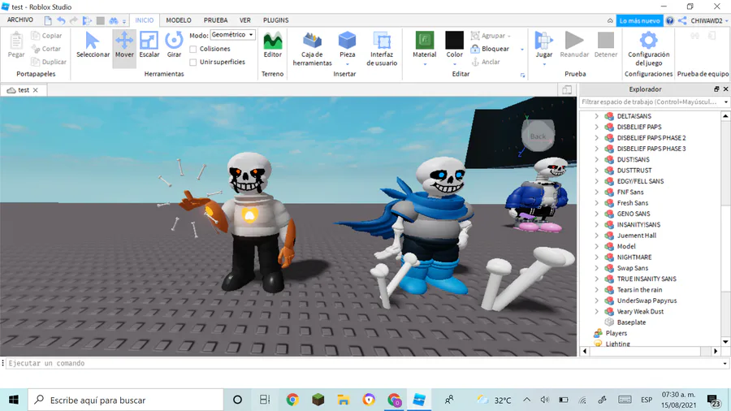Expand the NIGHTMARE tree node
Screen dimensions: 731x411
coord(596,257)
